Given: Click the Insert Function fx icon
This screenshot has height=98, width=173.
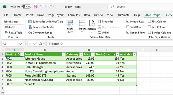Looking at the screenshot, I should (40, 44).
